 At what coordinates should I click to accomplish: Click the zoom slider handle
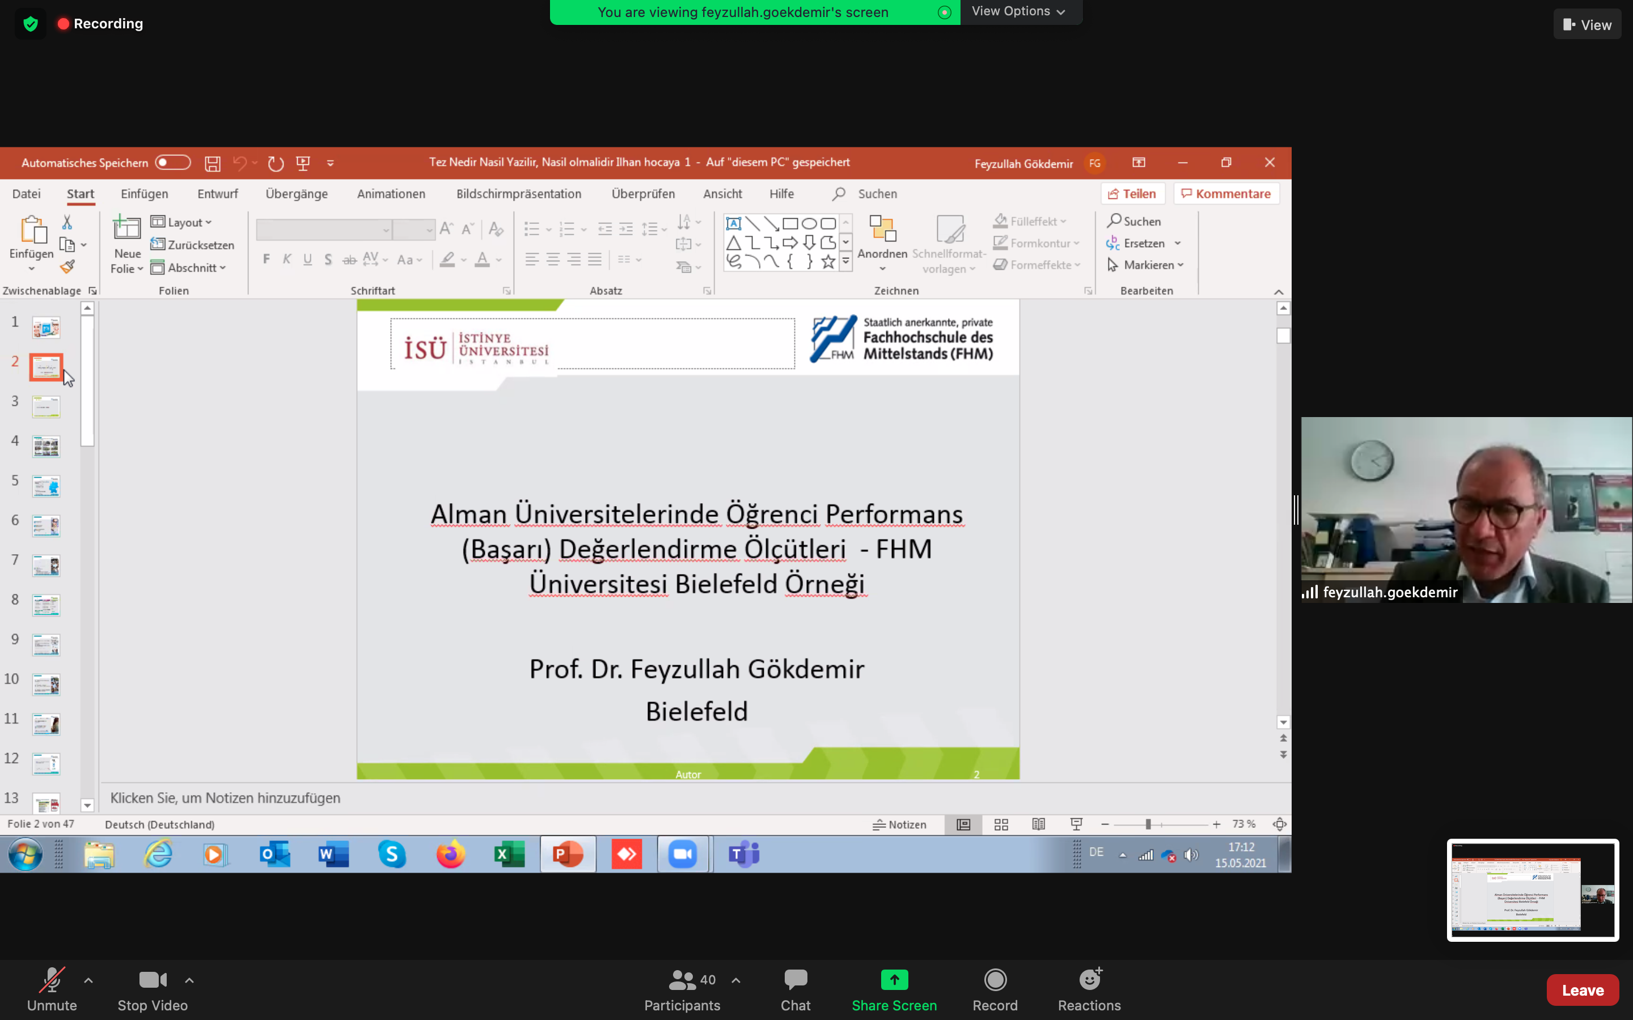1148,824
